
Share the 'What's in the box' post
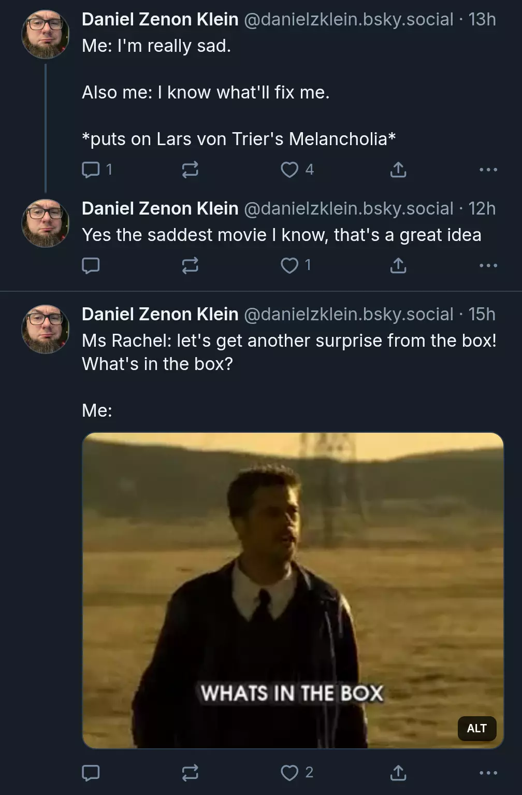click(x=398, y=773)
